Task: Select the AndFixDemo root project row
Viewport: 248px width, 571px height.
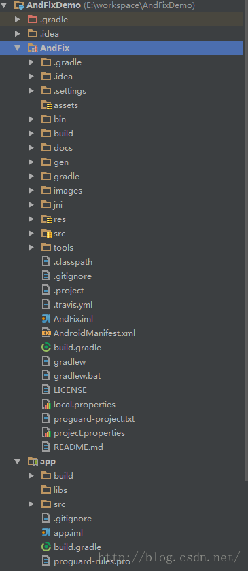Action: [122, 5]
